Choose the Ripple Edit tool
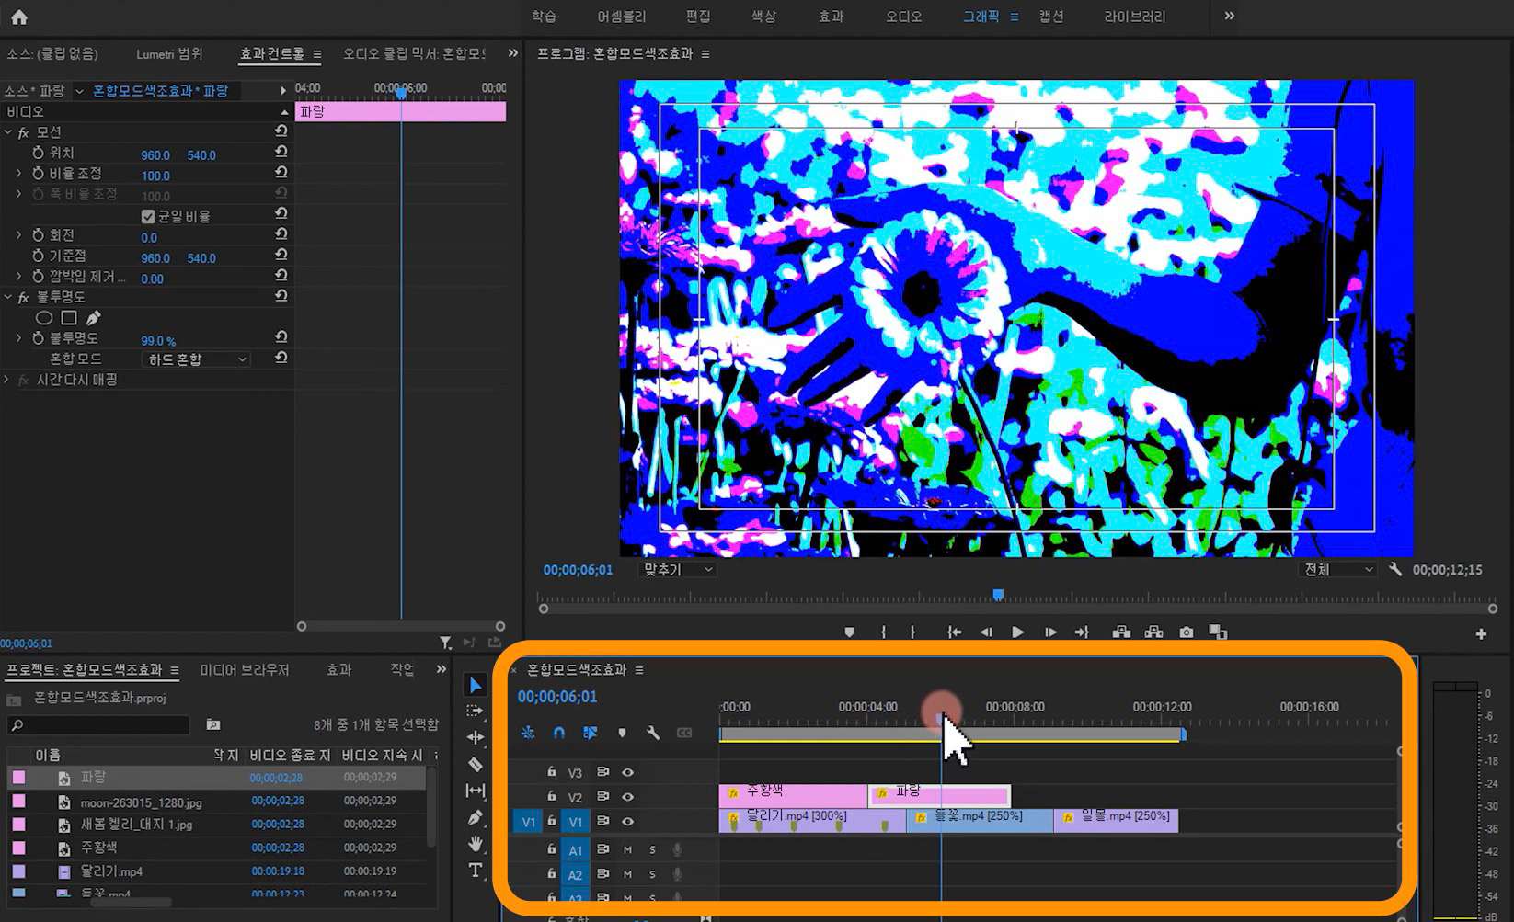Screen dimensions: 1514x922 [476, 737]
